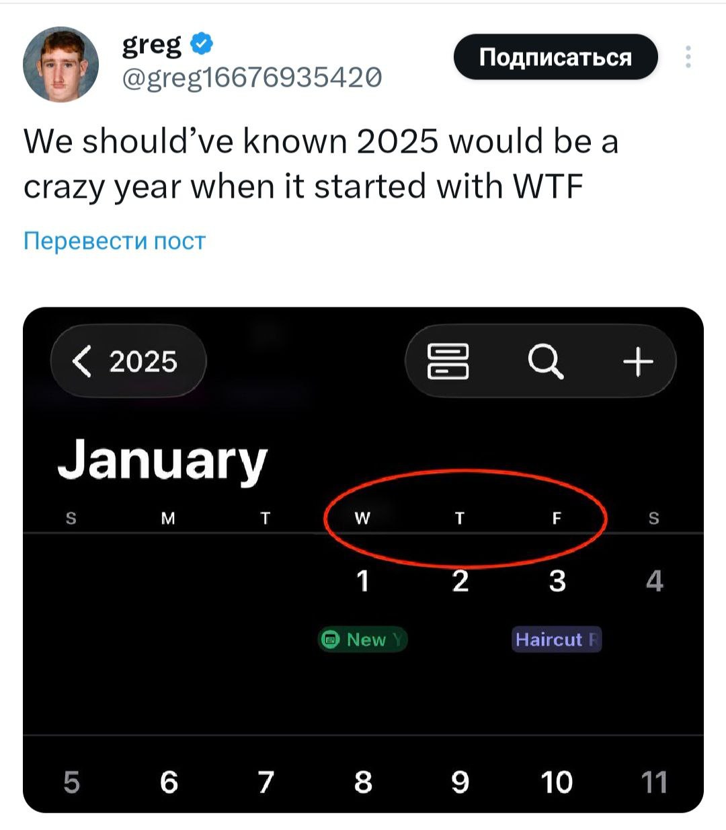Image resolution: width=726 pixels, height=830 pixels.
Task: Open the three-dot post options menu
Action: (x=688, y=57)
